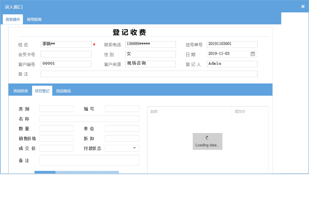Click the 挂号单号 field showing 20191103001
The image size is (309, 206).
click(232, 44)
